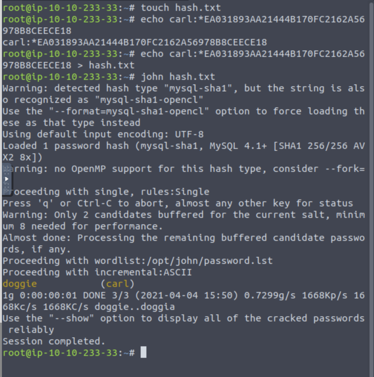This screenshot has width=374, height=377.
Task: Click the "UTF-8" encoding text
Action: coord(189,134)
